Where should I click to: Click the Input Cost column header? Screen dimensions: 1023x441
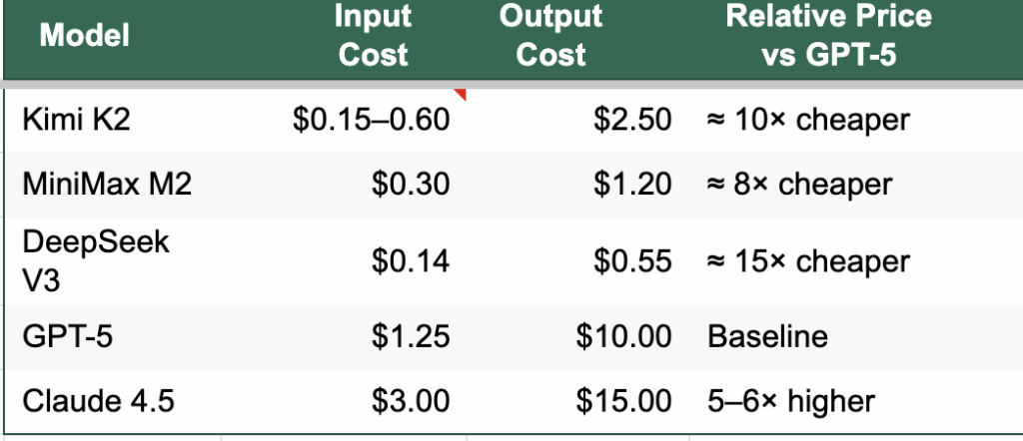[x=374, y=37]
